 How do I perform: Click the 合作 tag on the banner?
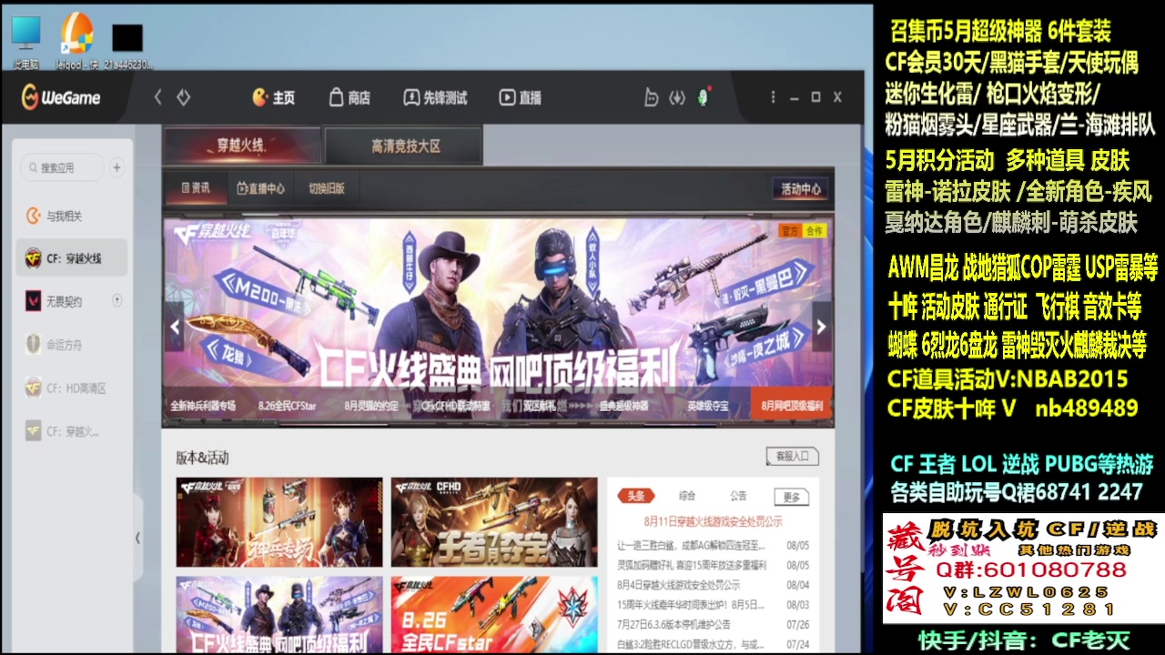(814, 231)
